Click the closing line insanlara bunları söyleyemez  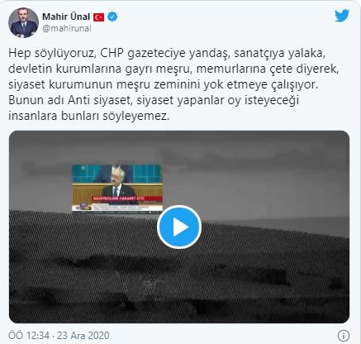pyautogui.click(x=88, y=116)
